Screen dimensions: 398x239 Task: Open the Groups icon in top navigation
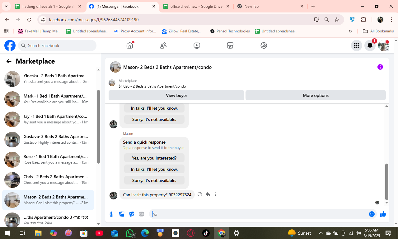click(x=264, y=45)
